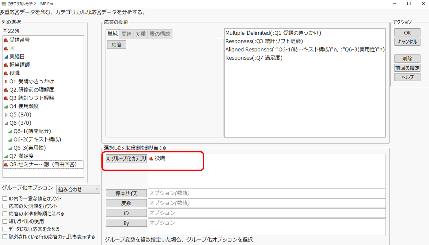Switch to the 単純 tab
This screenshot has height=245, width=429.
113,34
